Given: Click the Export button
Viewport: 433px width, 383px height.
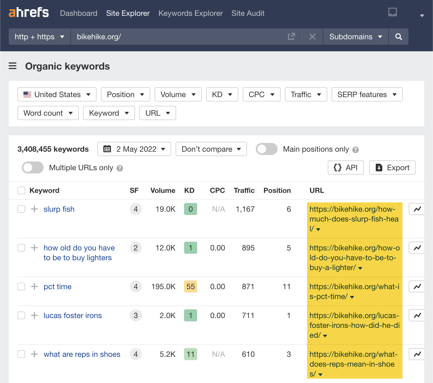Looking at the screenshot, I should click(392, 168).
